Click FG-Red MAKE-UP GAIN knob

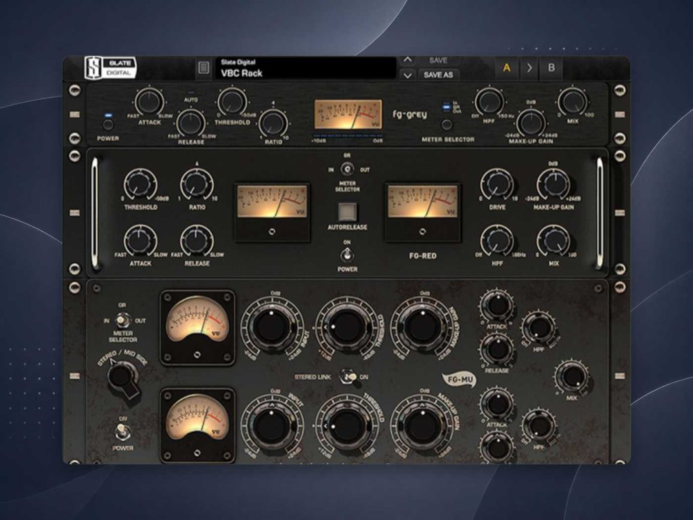(554, 184)
